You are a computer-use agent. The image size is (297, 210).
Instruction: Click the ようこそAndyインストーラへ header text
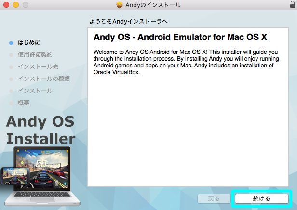pos(128,21)
